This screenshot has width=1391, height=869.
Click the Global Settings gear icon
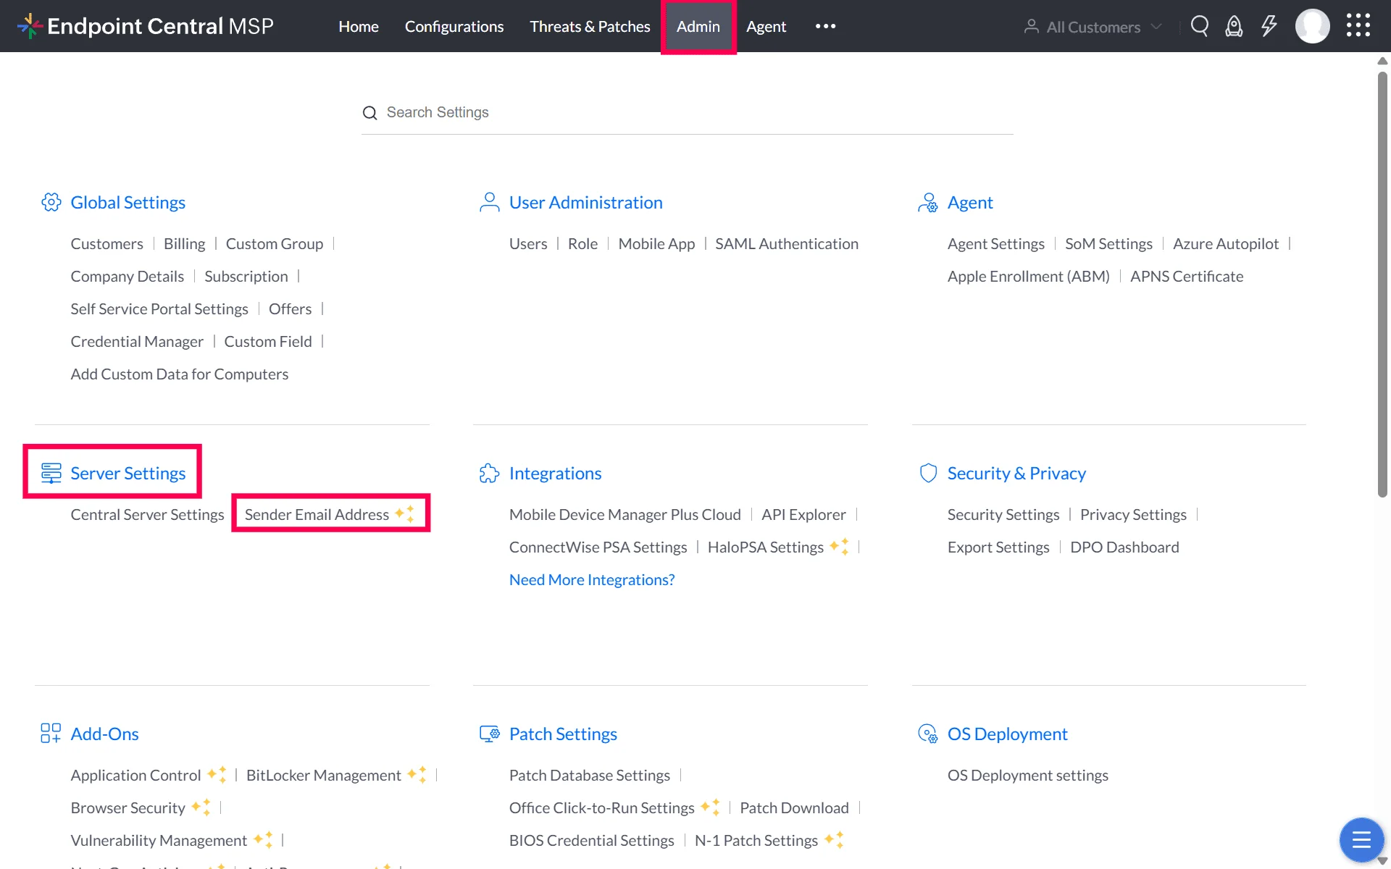click(x=51, y=202)
